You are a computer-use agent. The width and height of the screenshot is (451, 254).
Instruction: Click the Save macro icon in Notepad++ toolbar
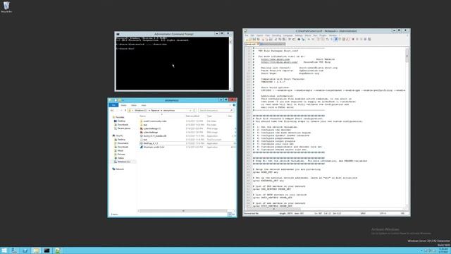(369, 40)
